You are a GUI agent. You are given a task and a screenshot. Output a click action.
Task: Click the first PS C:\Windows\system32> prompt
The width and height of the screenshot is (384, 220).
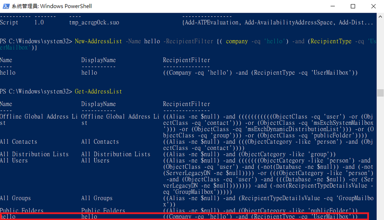click(36, 41)
